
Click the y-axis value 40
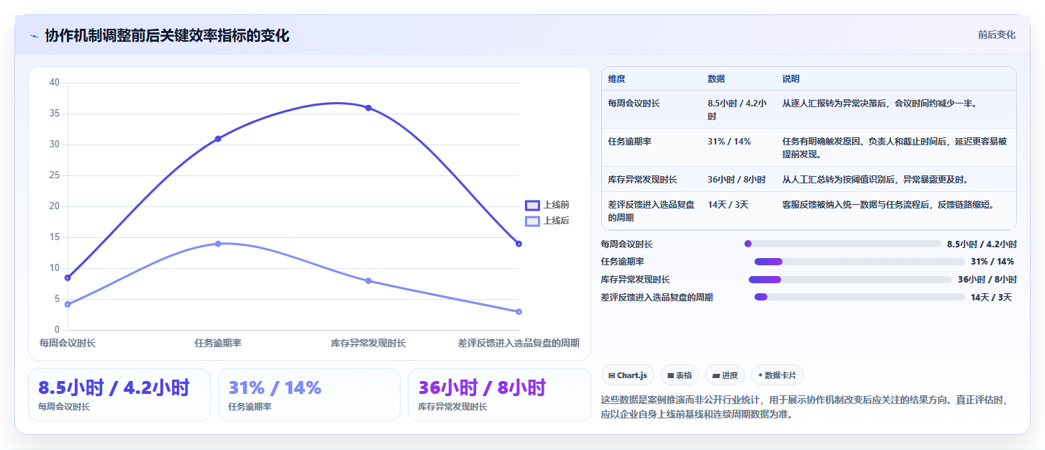55,83
